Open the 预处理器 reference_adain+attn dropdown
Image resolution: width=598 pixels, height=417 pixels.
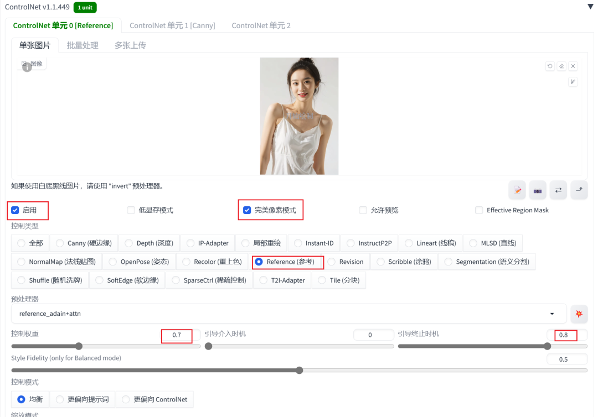(288, 314)
